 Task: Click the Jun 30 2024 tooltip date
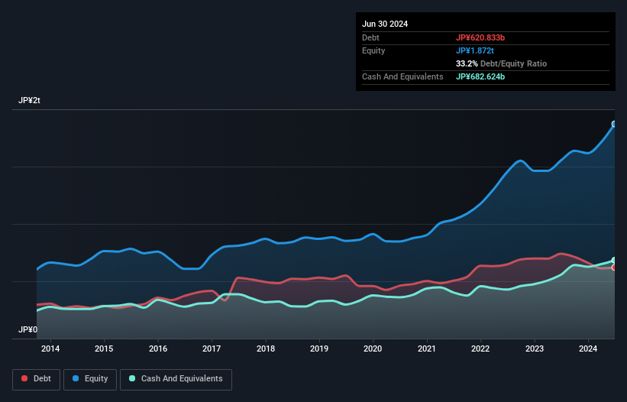point(385,24)
